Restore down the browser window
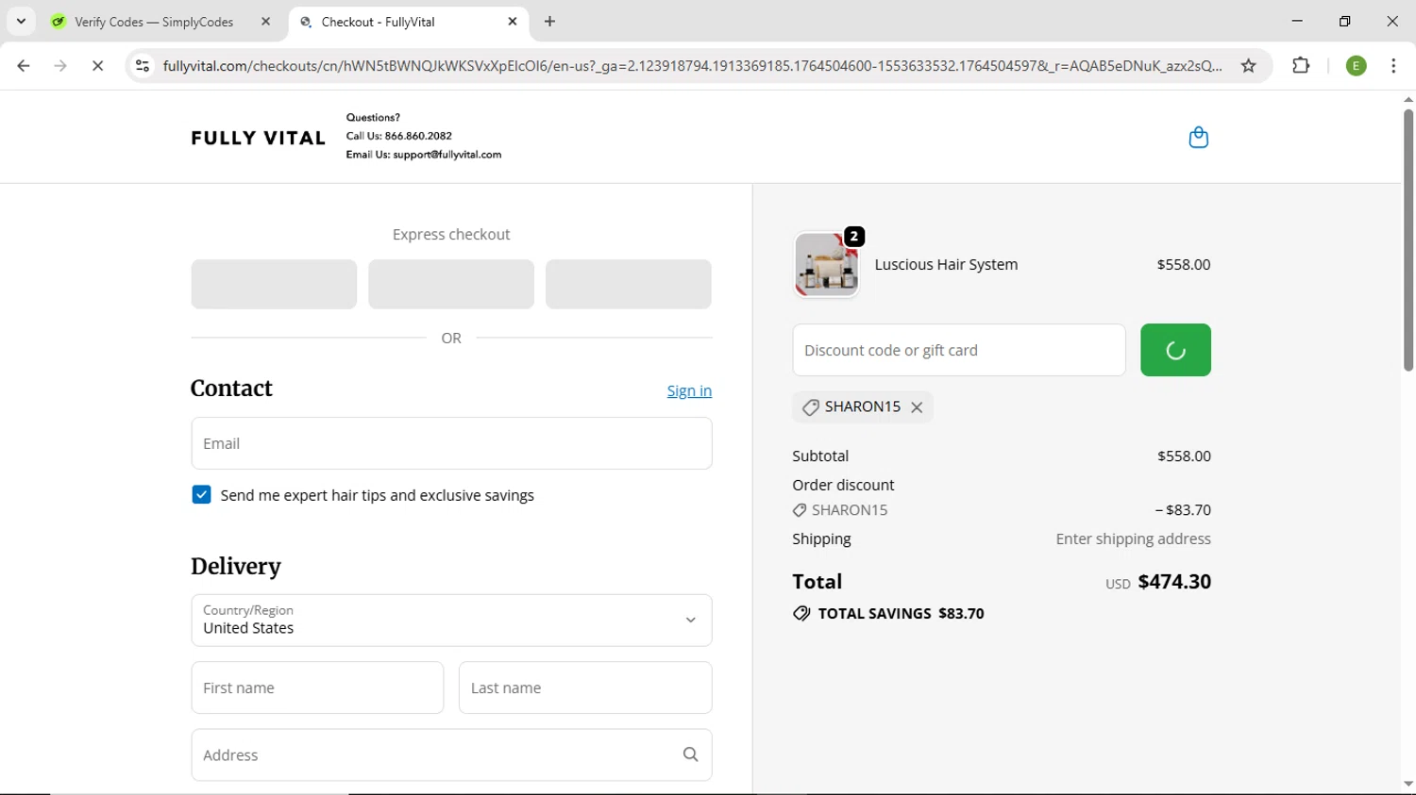The height and width of the screenshot is (795, 1416). 1344,21
